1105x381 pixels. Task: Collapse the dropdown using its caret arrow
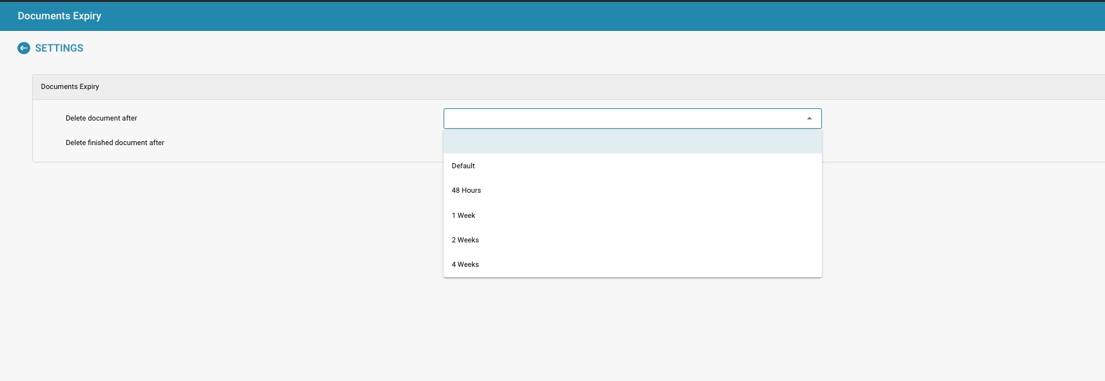pos(809,119)
